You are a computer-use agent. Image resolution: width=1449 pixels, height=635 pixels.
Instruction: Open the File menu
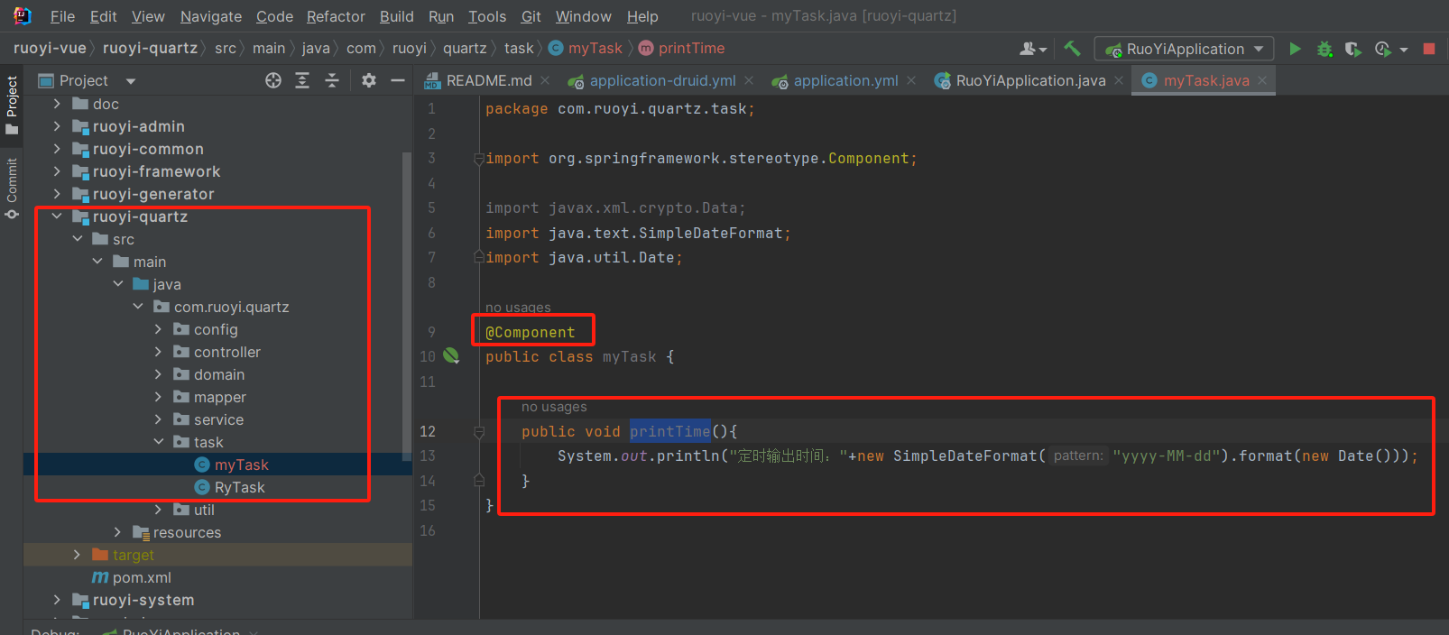tap(62, 16)
